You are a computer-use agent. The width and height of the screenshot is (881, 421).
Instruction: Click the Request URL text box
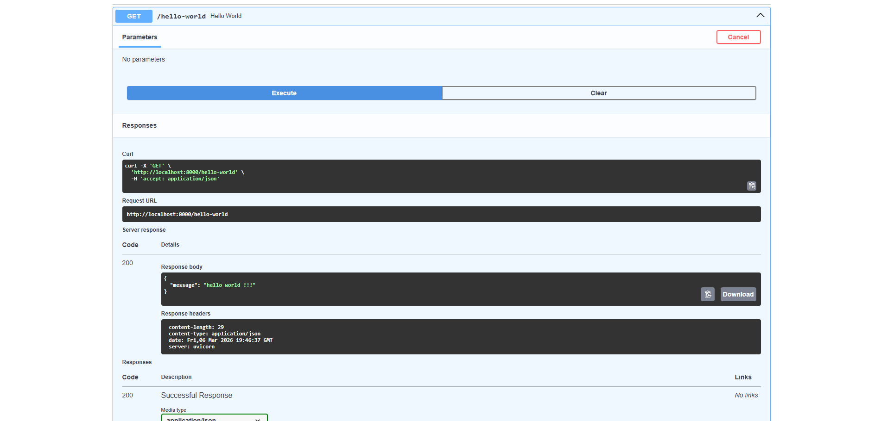442,214
